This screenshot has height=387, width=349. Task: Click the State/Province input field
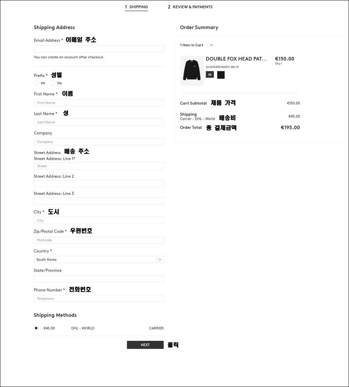[x=99, y=279]
